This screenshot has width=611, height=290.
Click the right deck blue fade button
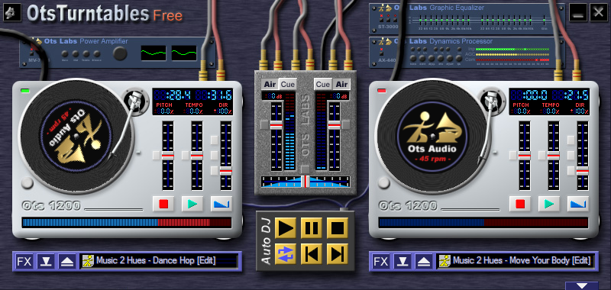(578, 204)
